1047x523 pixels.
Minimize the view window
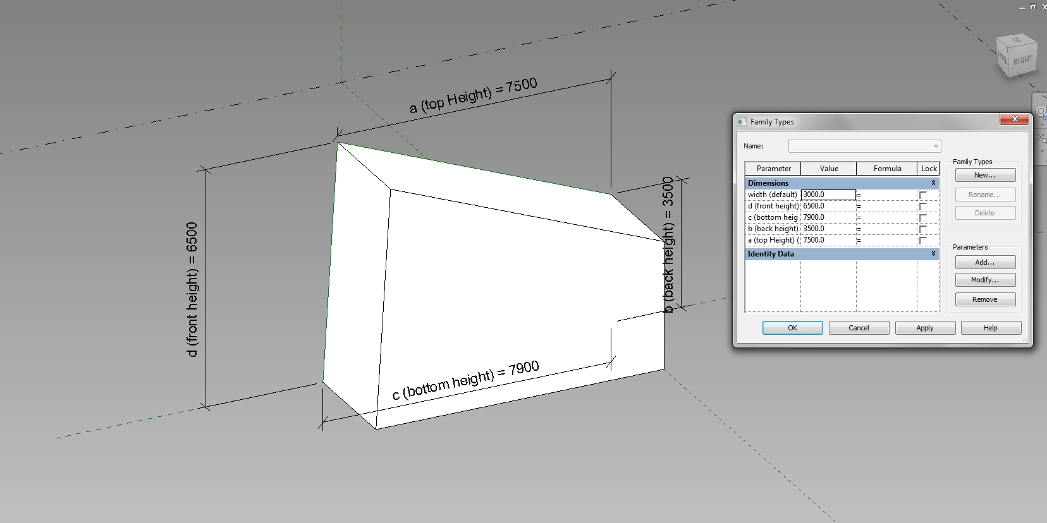point(1022,7)
